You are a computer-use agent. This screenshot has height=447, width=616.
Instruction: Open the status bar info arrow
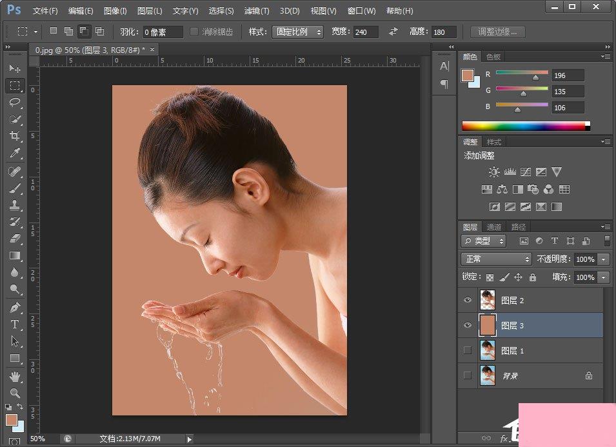point(190,439)
